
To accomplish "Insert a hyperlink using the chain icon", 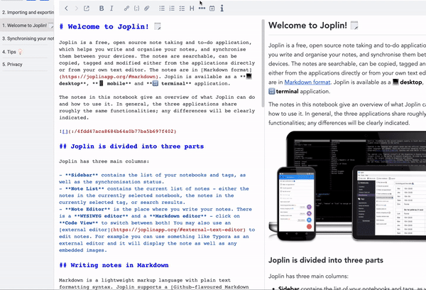I will tap(126, 9).
